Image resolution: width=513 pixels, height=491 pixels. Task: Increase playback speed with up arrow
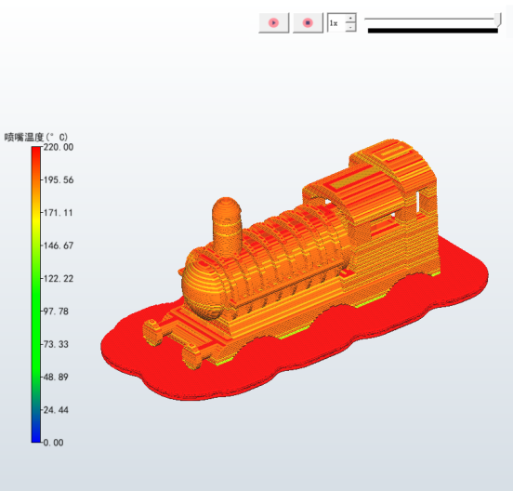point(350,18)
